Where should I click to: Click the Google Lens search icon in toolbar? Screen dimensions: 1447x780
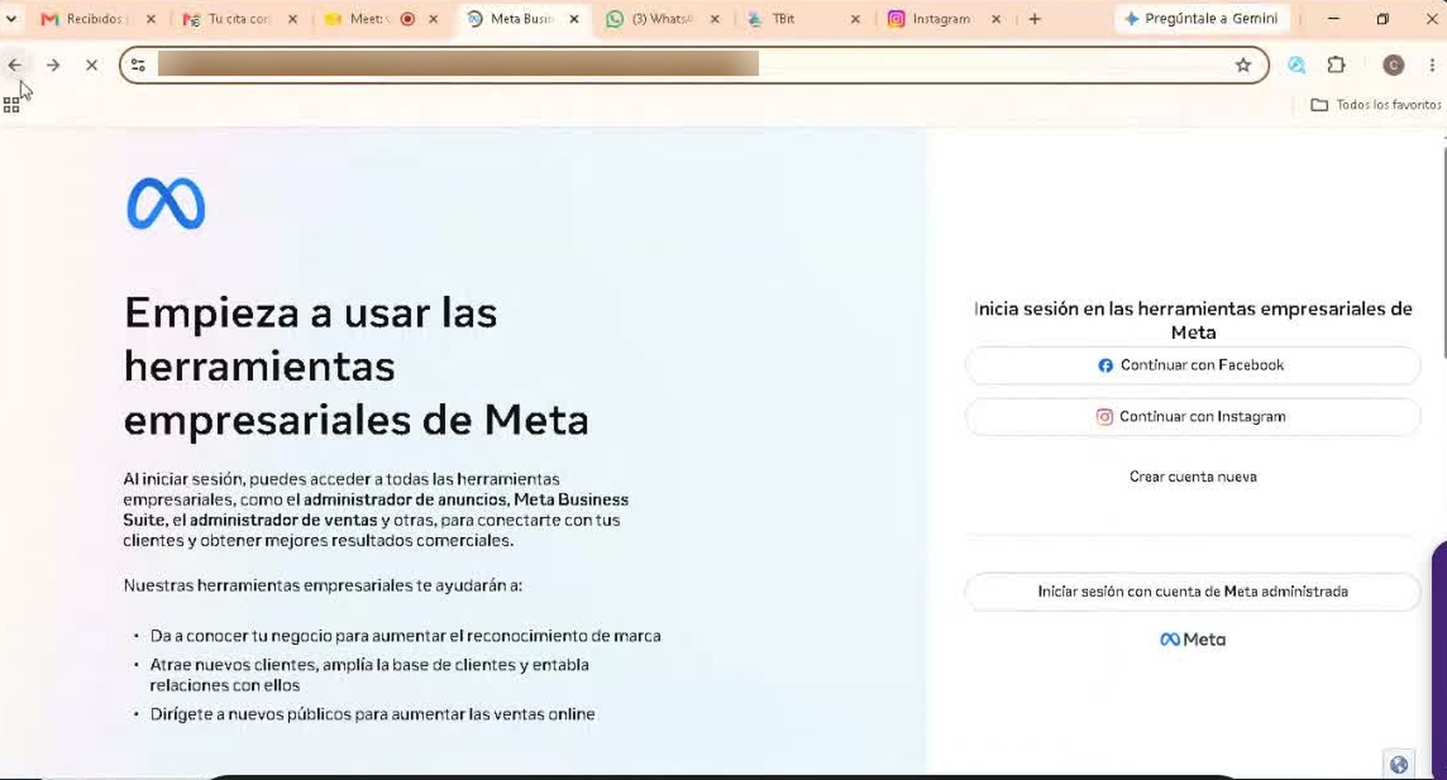[x=1297, y=65]
